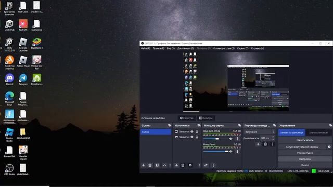Increase transition duration with stepper arrows

[273, 137]
